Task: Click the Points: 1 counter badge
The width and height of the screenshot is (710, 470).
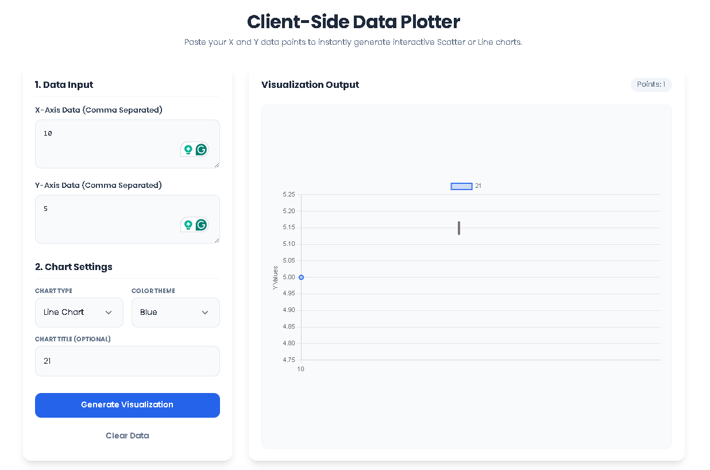Action: [x=651, y=84]
